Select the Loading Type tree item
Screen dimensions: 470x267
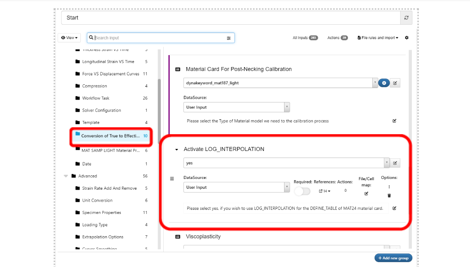[96, 225]
